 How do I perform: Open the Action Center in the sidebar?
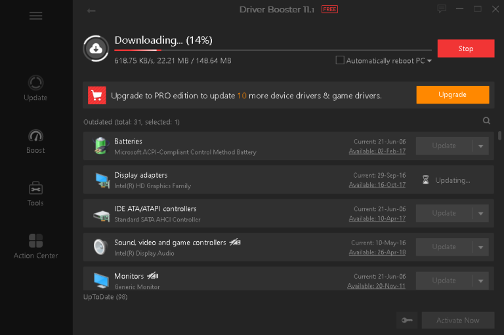pos(35,246)
